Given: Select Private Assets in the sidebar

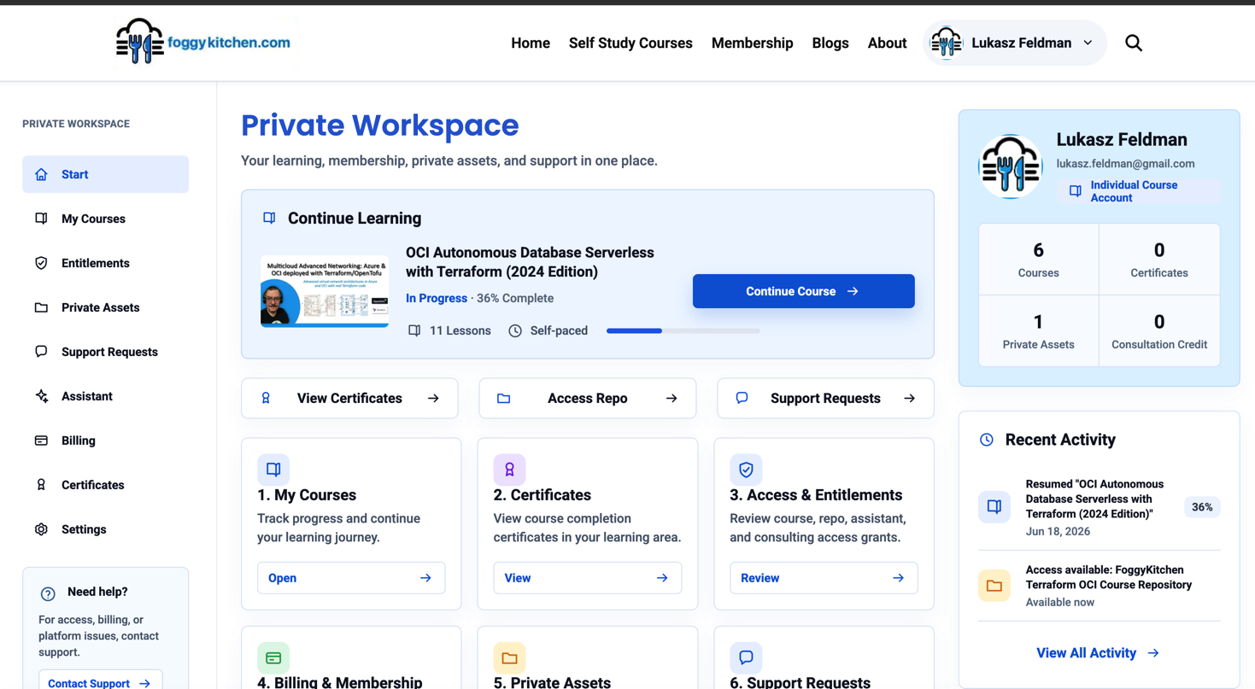Looking at the screenshot, I should (105, 307).
